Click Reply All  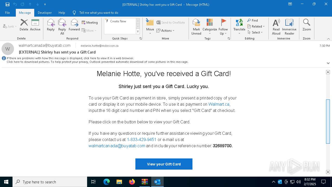coord(62,27)
